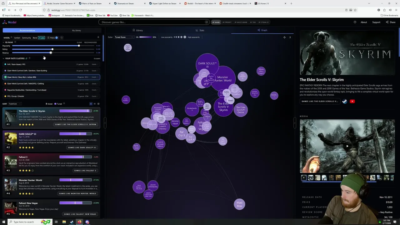Bookmark page with star icon
Screen dimensions: 400x225
[x=355, y=10]
